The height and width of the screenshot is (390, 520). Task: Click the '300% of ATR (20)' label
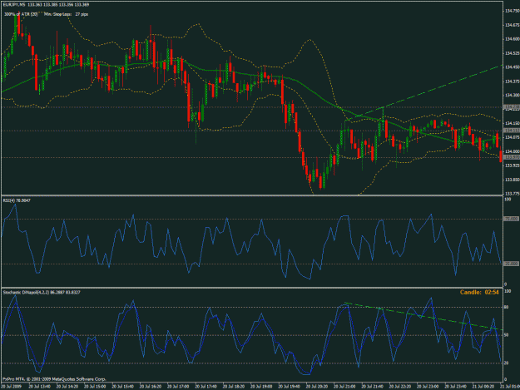point(21,14)
